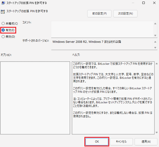Click the supported versions scroll up arrow
Image resolution: width=159 pixels, height=147 pixels.
coord(155,42)
